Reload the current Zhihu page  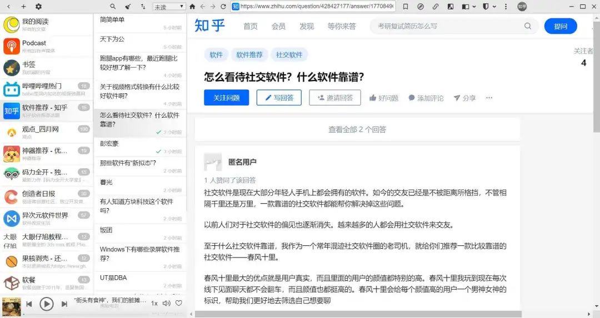(x=223, y=7)
